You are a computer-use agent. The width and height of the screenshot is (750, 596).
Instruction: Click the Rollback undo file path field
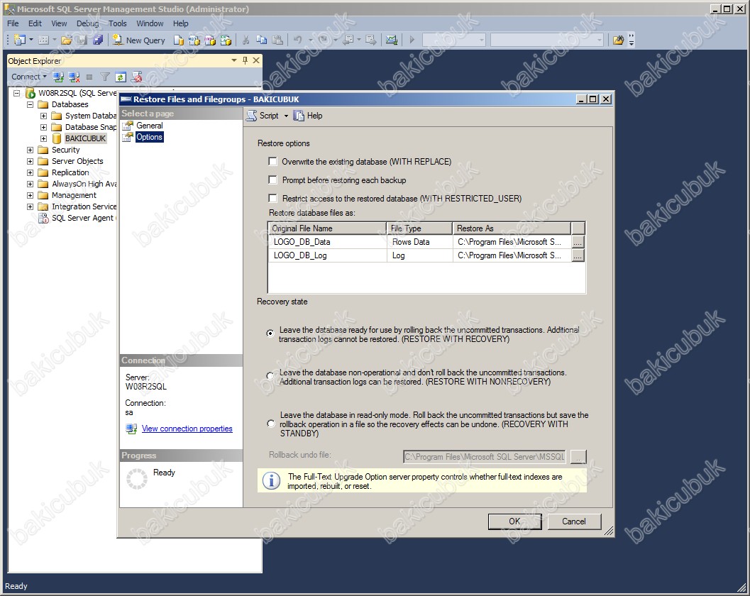(x=485, y=457)
